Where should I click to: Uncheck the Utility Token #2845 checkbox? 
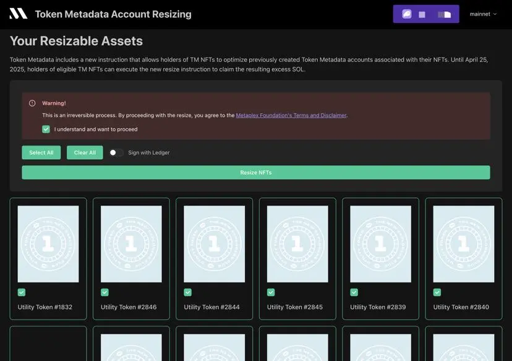[x=271, y=292]
